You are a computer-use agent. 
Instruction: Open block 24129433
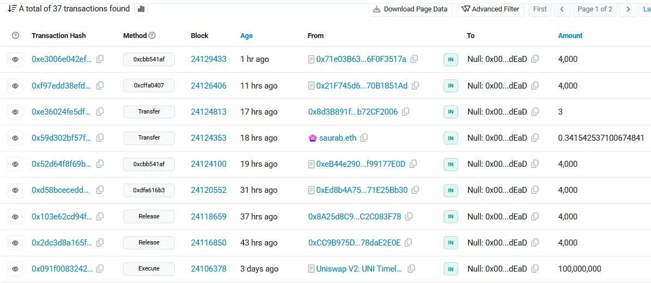[209, 59]
